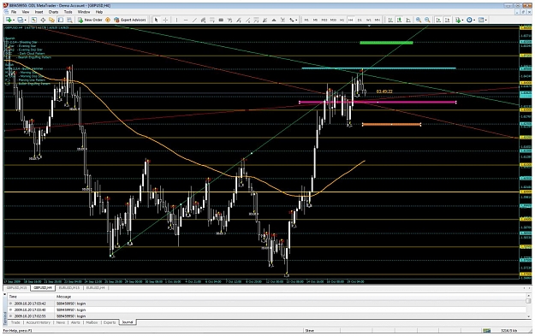535x336 pixels.
Task: Open the Help menu
Action: coord(99,12)
